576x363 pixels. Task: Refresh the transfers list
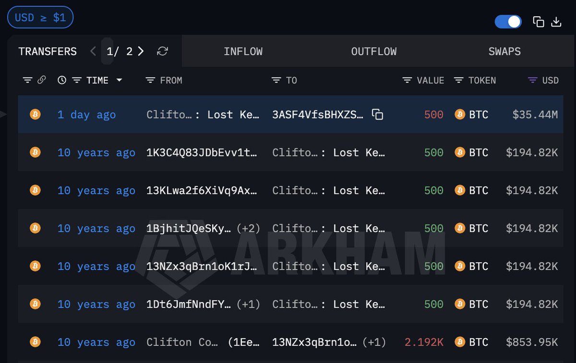tap(163, 51)
